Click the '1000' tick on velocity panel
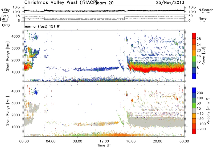Viewport: 213px width, 147px height. click(x=16, y=127)
